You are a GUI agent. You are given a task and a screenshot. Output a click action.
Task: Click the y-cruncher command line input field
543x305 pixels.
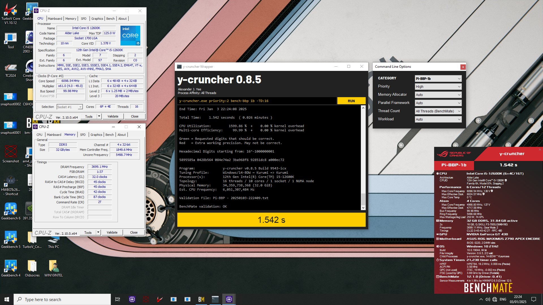pyautogui.click(x=257, y=101)
